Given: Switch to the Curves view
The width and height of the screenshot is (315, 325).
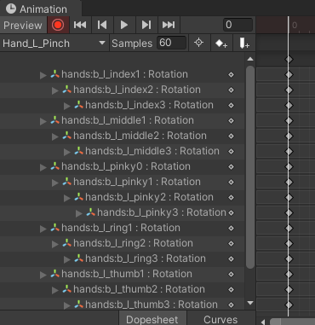Looking at the screenshot, I should click(220, 319).
